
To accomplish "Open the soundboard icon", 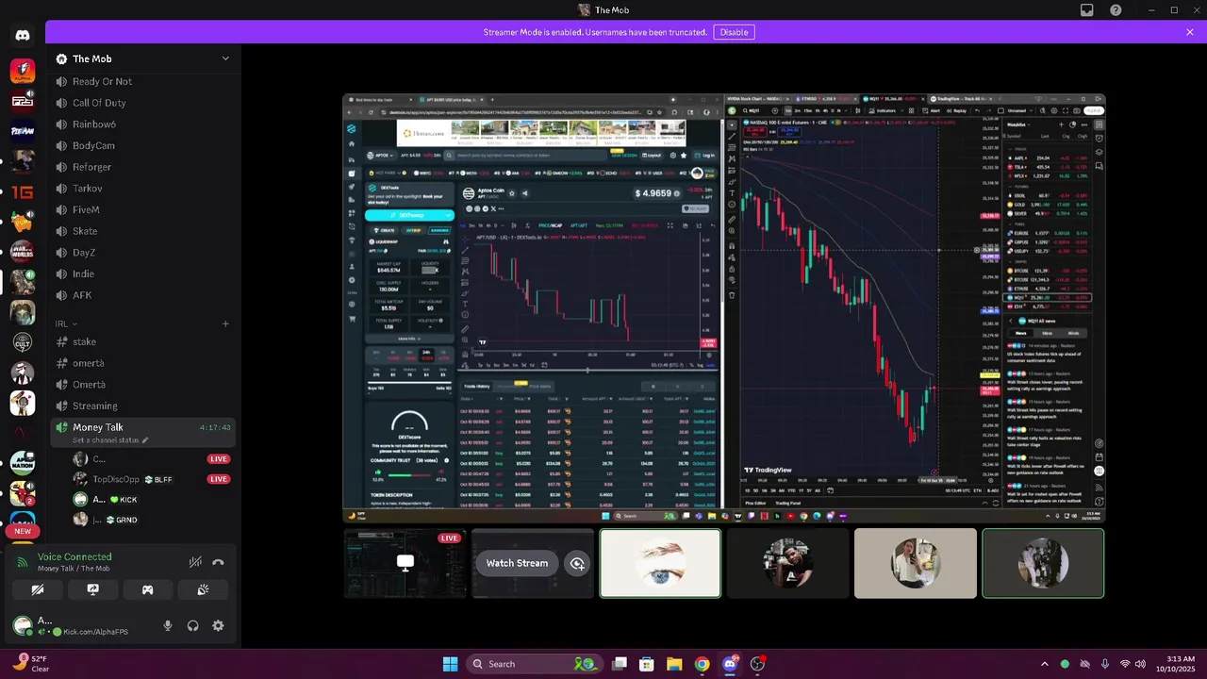I will click(203, 589).
